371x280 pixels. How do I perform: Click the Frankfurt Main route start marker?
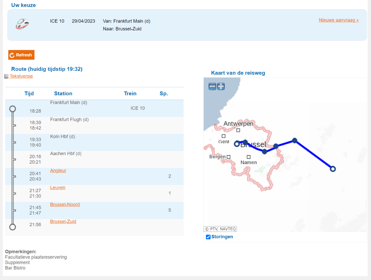(12, 109)
